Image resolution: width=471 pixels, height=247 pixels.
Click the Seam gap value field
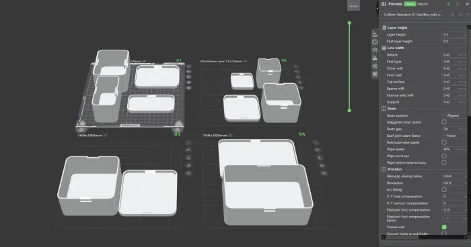pyautogui.click(x=454, y=129)
